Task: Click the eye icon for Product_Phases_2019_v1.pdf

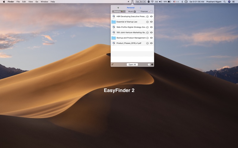Action: point(151,43)
